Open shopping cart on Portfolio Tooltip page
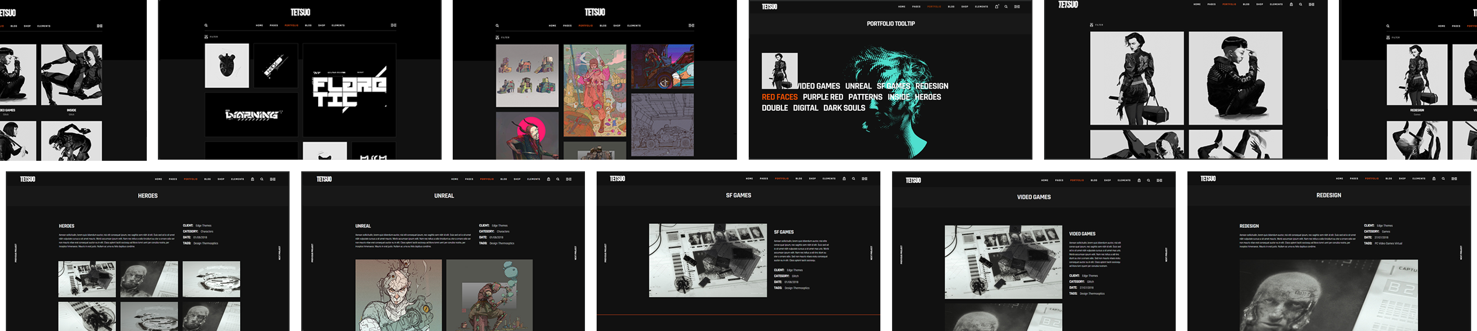1477x331 pixels. coord(996,7)
